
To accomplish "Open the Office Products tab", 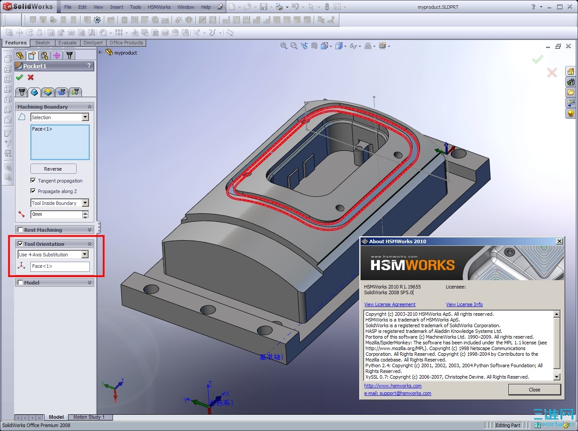I will coord(126,43).
